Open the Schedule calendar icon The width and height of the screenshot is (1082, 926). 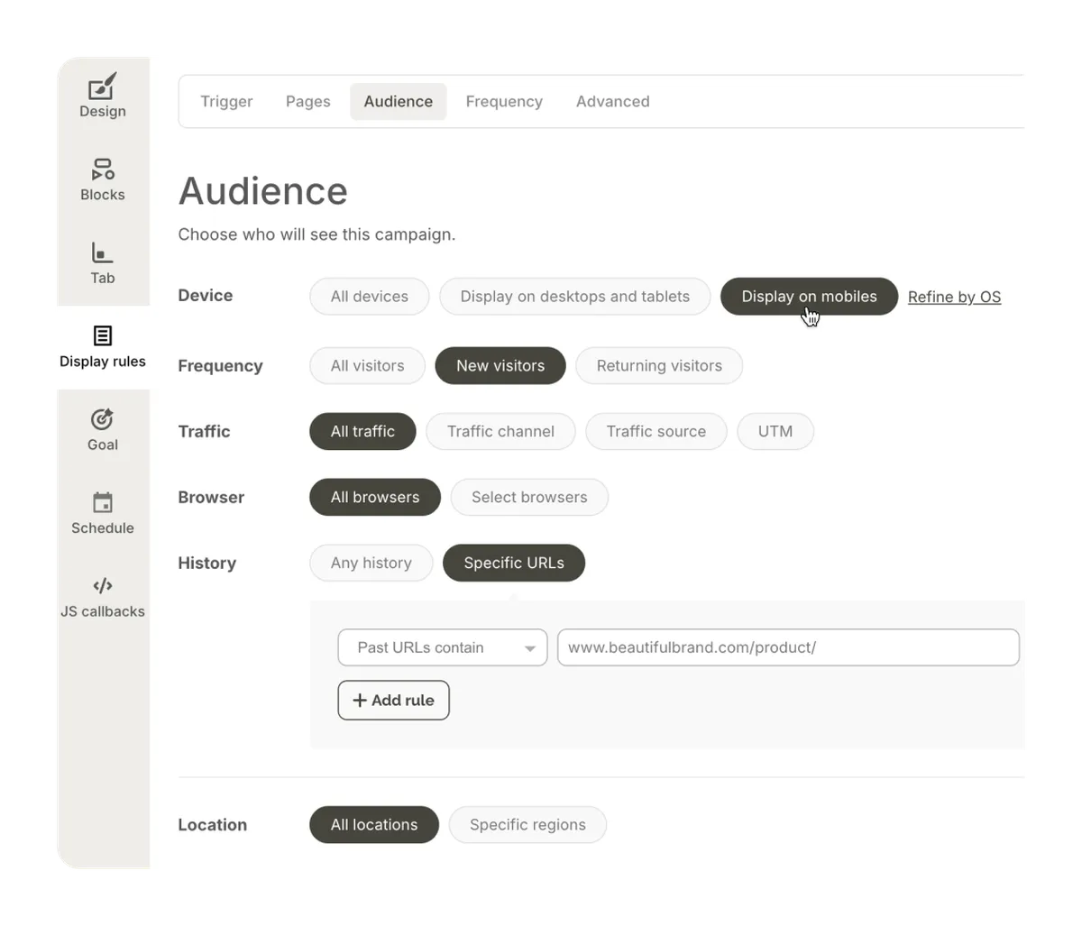click(x=102, y=502)
